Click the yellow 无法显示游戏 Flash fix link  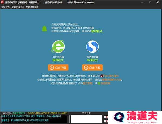coord(47,113)
